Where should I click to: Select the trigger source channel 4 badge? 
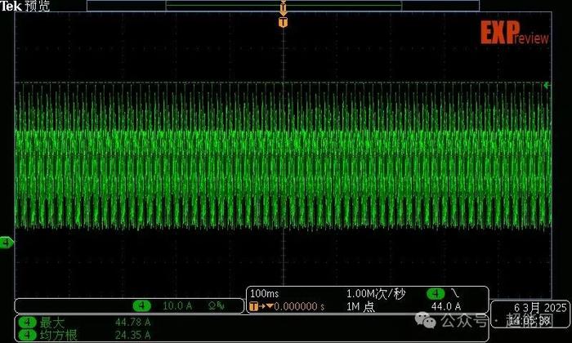(436, 293)
